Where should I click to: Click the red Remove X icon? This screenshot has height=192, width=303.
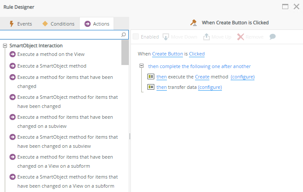241,37
